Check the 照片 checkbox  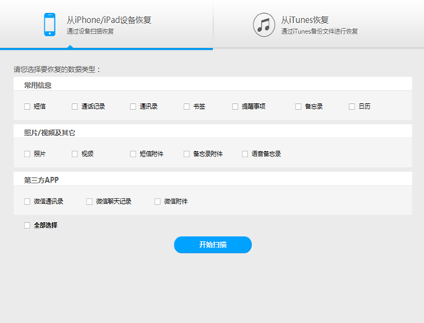point(27,154)
